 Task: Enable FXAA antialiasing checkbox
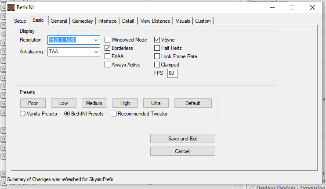[x=108, y=56]
